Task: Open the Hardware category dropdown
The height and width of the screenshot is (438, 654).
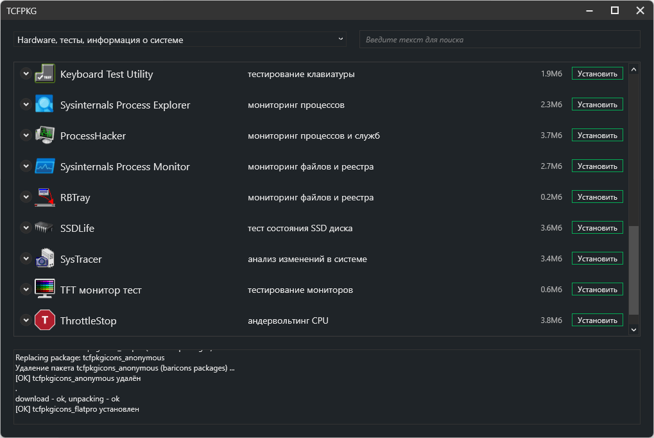Action: [x=180, y=40]
